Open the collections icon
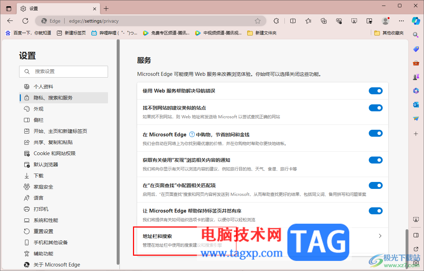 (x=324, y=21)
